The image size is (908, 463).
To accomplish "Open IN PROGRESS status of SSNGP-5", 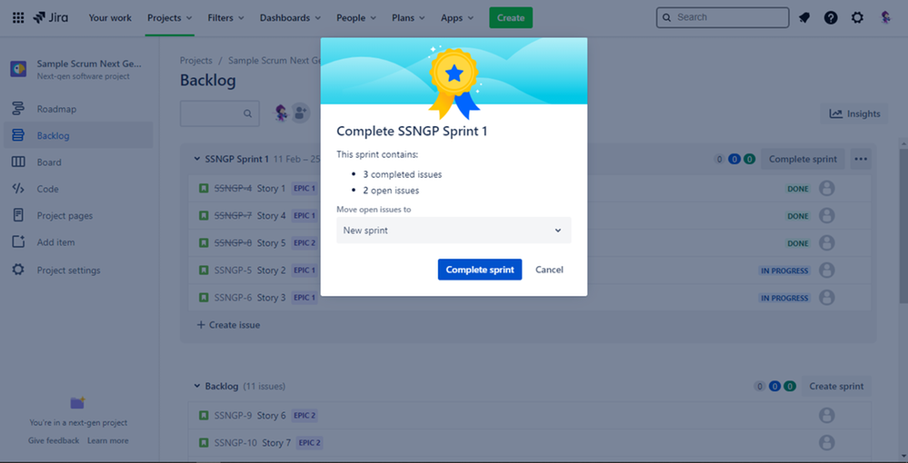I will 784,271.
